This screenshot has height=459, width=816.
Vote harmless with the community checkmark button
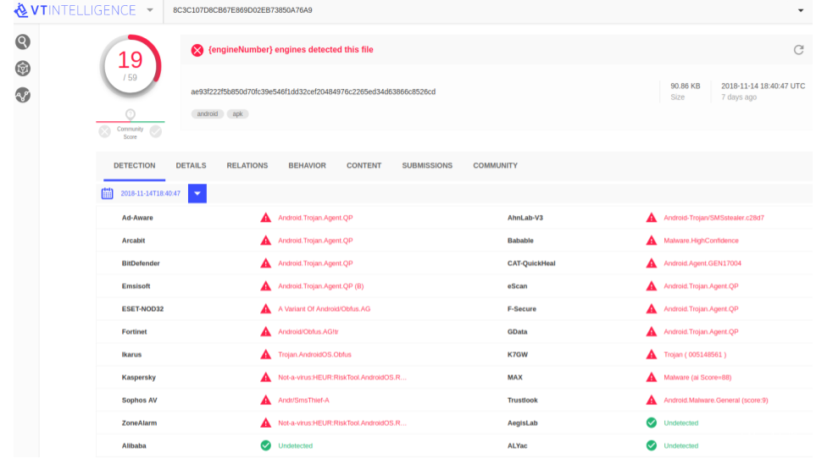pos(156,131)
